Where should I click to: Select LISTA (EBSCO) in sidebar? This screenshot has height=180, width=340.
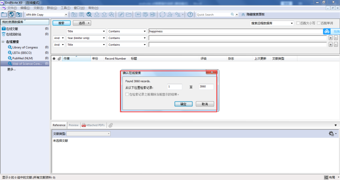[22, 53]
